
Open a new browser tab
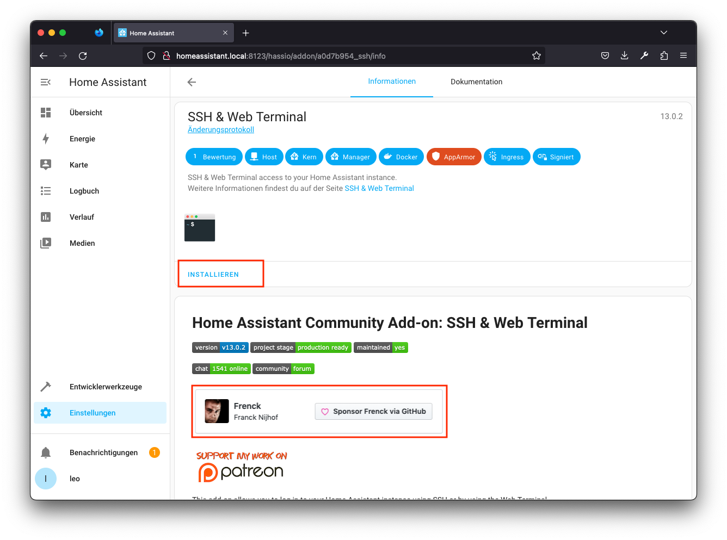point(246,33)
